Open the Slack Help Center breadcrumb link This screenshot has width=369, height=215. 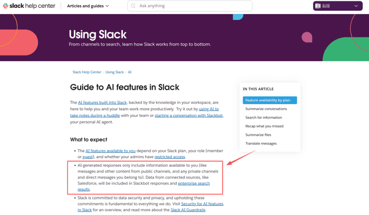point(87,72)
